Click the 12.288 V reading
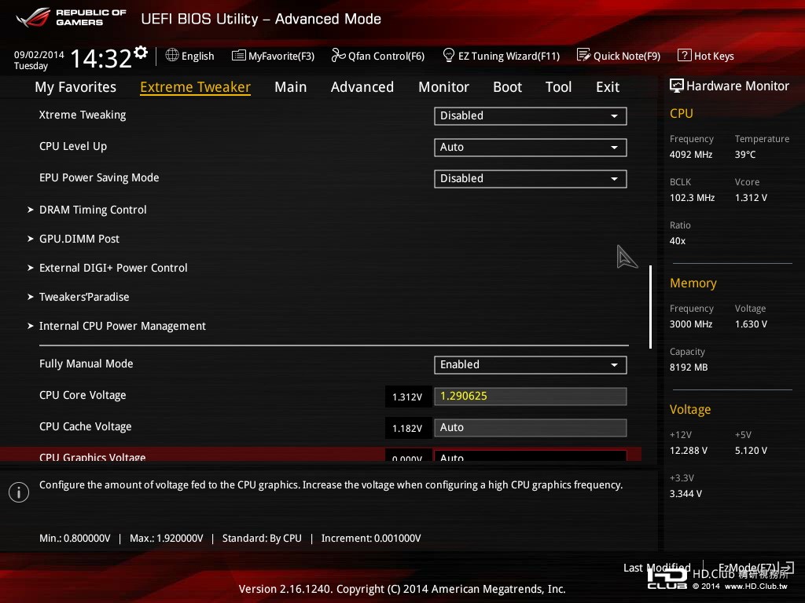Screen dimensions: 805x603 tap(689, 450)
